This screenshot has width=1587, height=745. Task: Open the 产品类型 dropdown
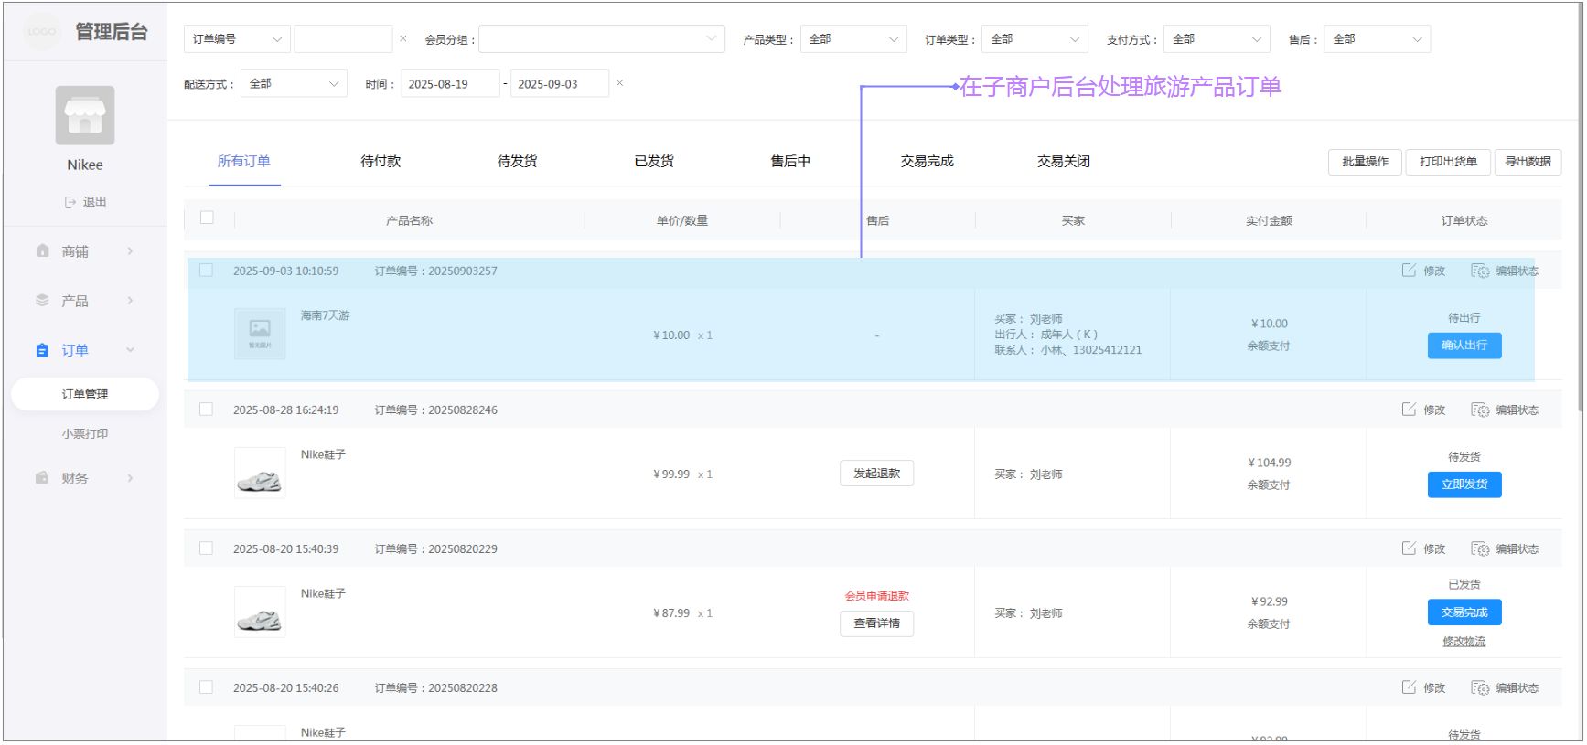(x=852, y=39)
